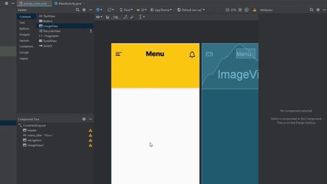Select the Menu box in blueprint view
This screenshot has height=184, width=327.
click(246, 54)
